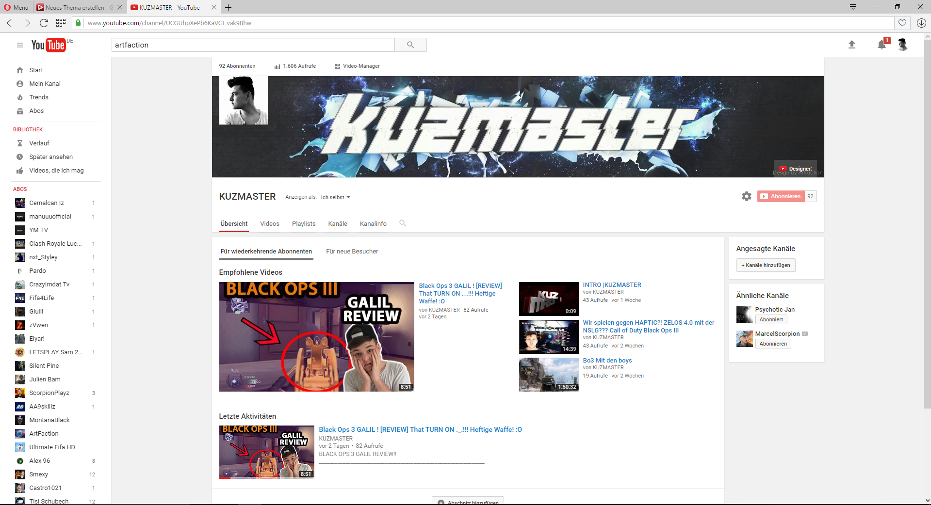Open channel settings gear icon
Screen dimensions: 931x505
click(746, 196)
